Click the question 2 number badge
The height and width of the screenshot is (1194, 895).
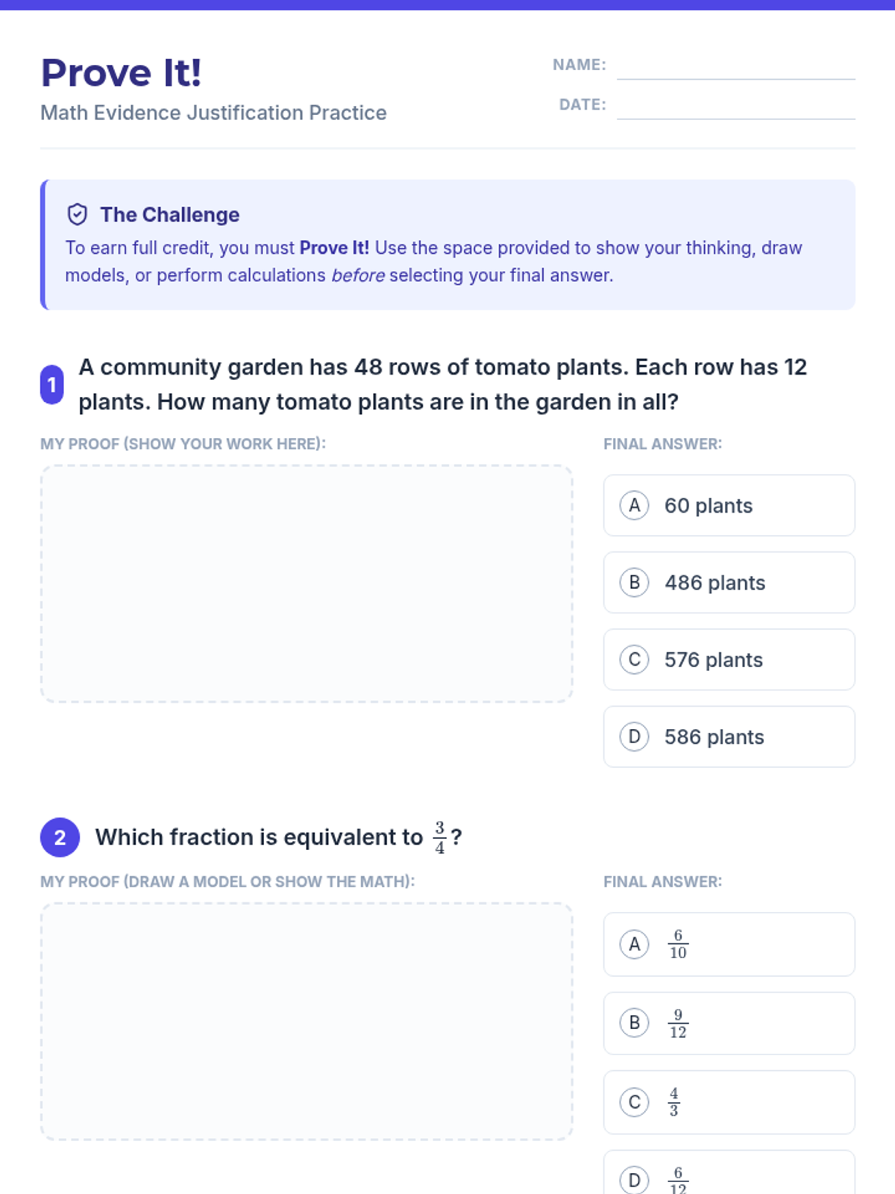point(60,837)
